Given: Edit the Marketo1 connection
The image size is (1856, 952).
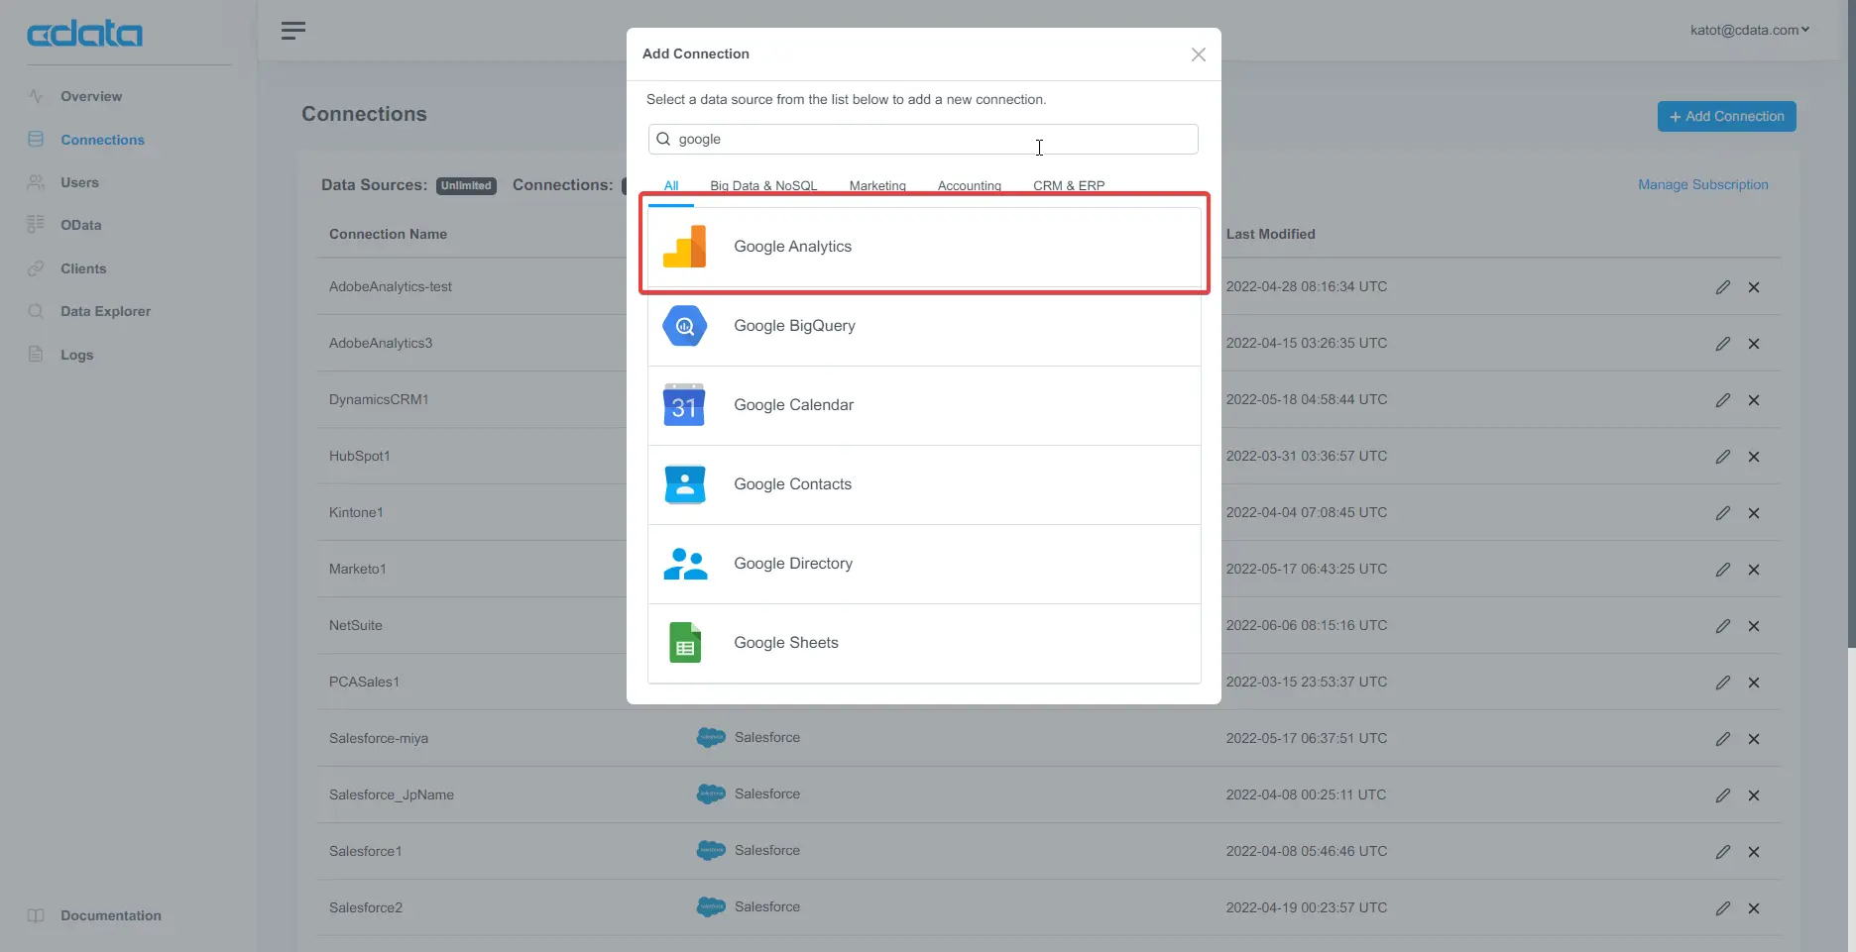Looking at the screenshot, I should tap(1723, 570).
